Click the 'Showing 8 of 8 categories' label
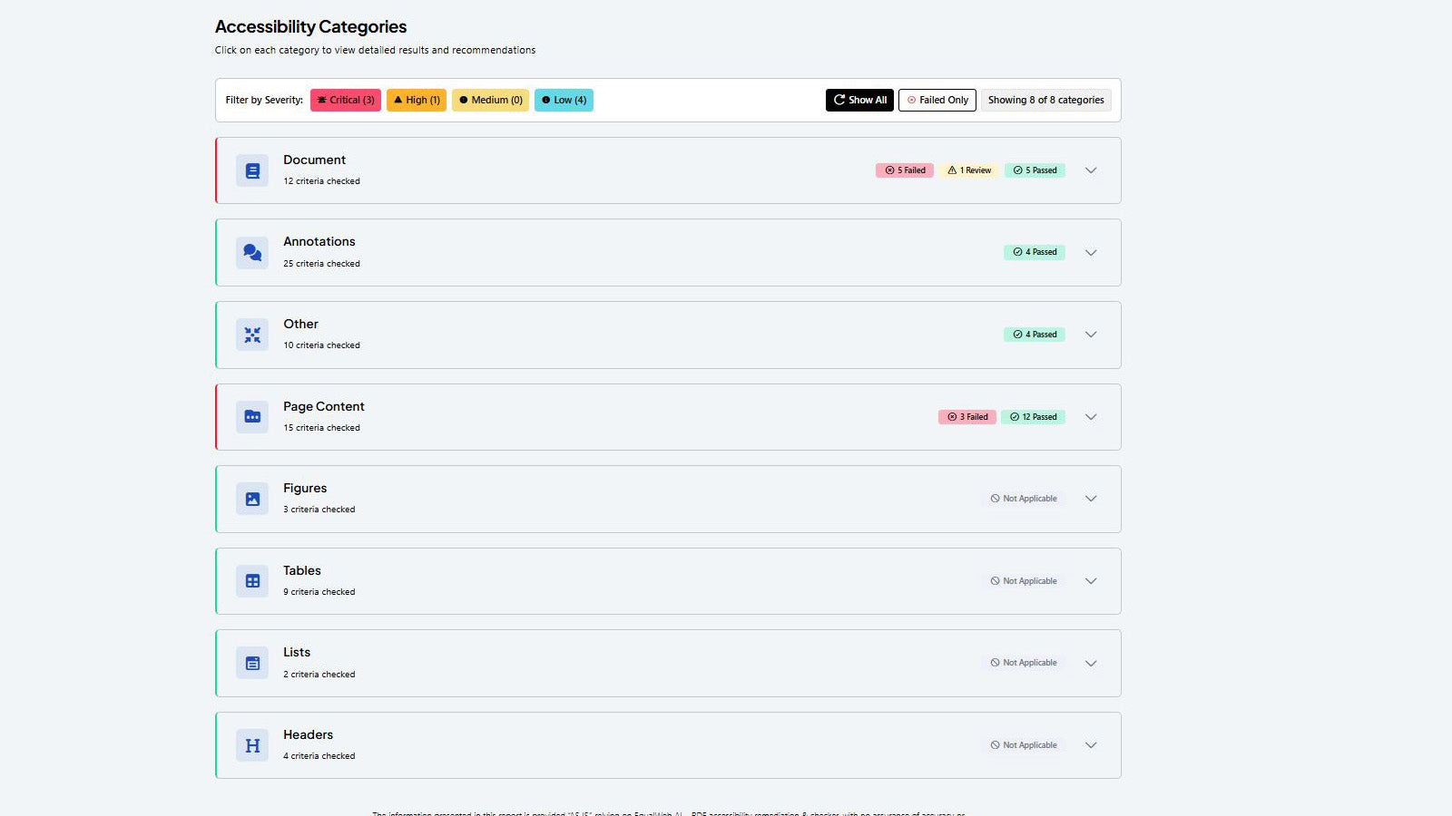The height and width of the screenshot is (816, 1452). (x=1045, y=100)
